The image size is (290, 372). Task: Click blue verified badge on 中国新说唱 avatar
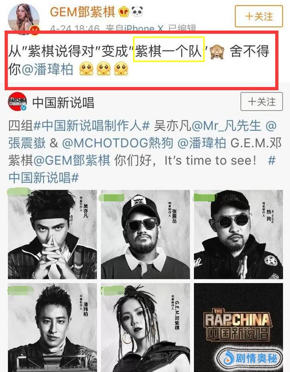(x=24, y=108)
